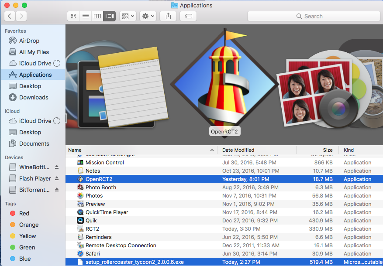Switch to Cover Flow view
The width and height of the screenshot is (383, 266).
click(110, 16)
